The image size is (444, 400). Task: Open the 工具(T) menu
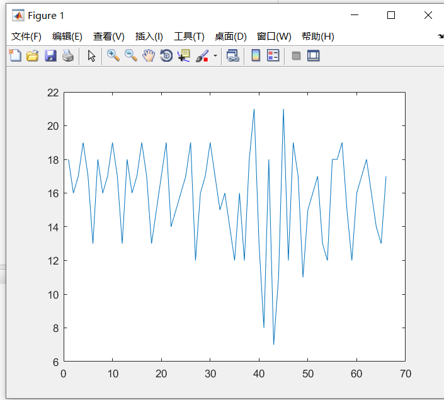189,37
